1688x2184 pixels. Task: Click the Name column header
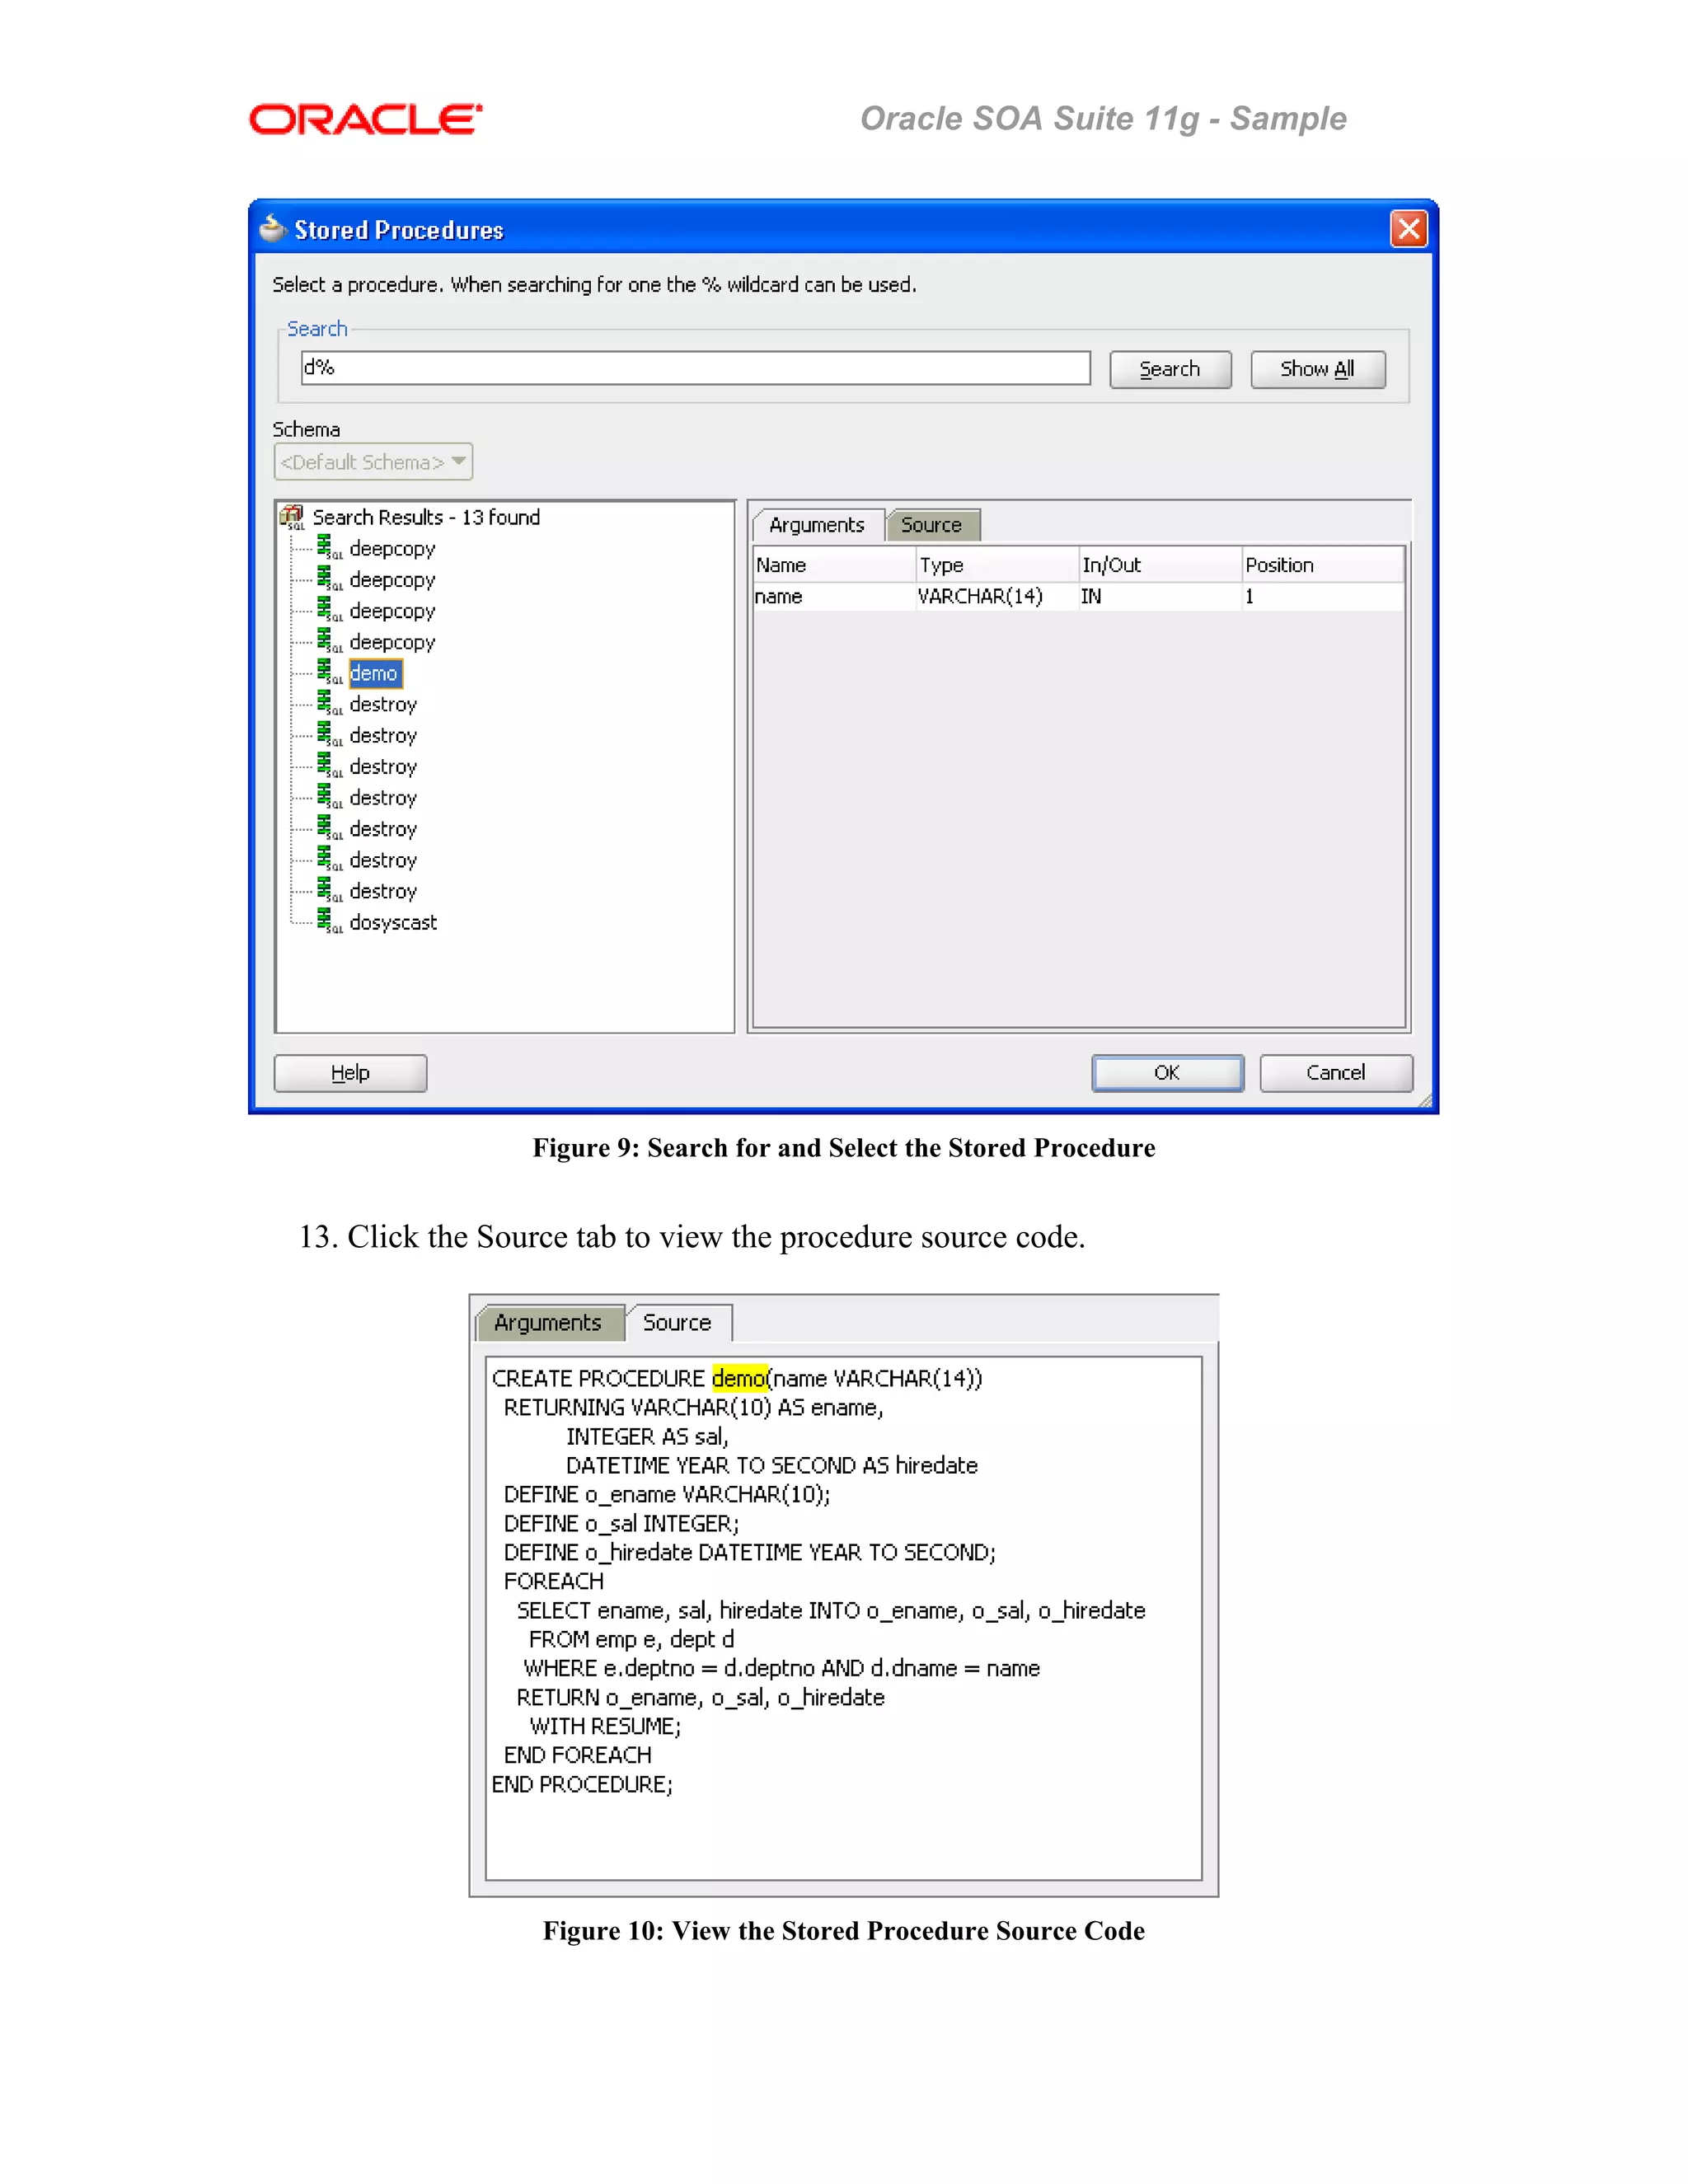pos(834,565)
